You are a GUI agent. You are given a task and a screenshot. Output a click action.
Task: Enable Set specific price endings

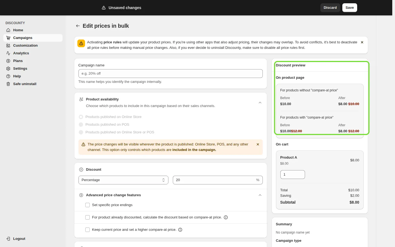click(88, 205)
